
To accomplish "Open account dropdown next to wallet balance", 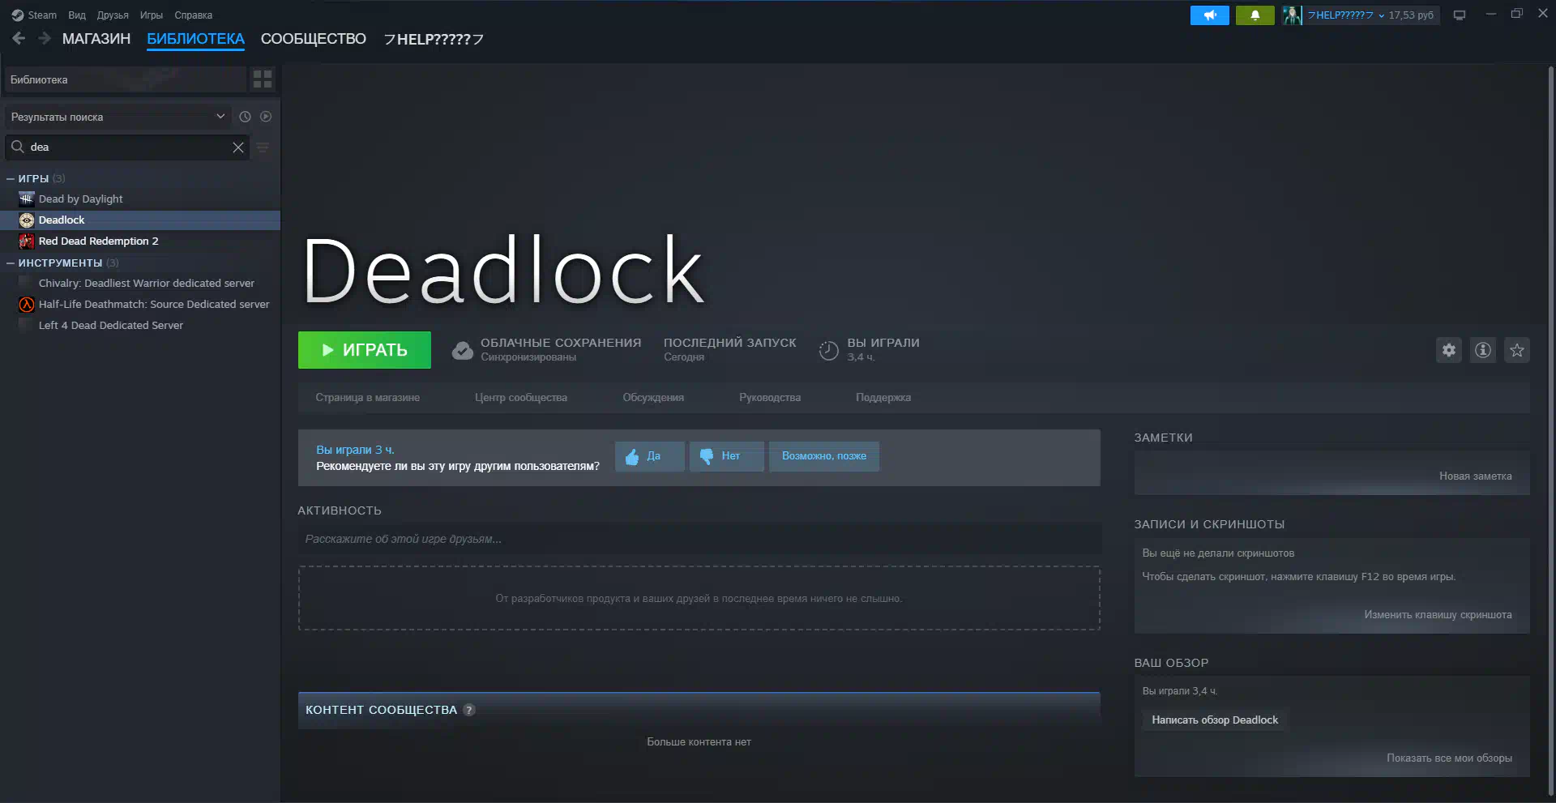I will tap(1381, 15).
